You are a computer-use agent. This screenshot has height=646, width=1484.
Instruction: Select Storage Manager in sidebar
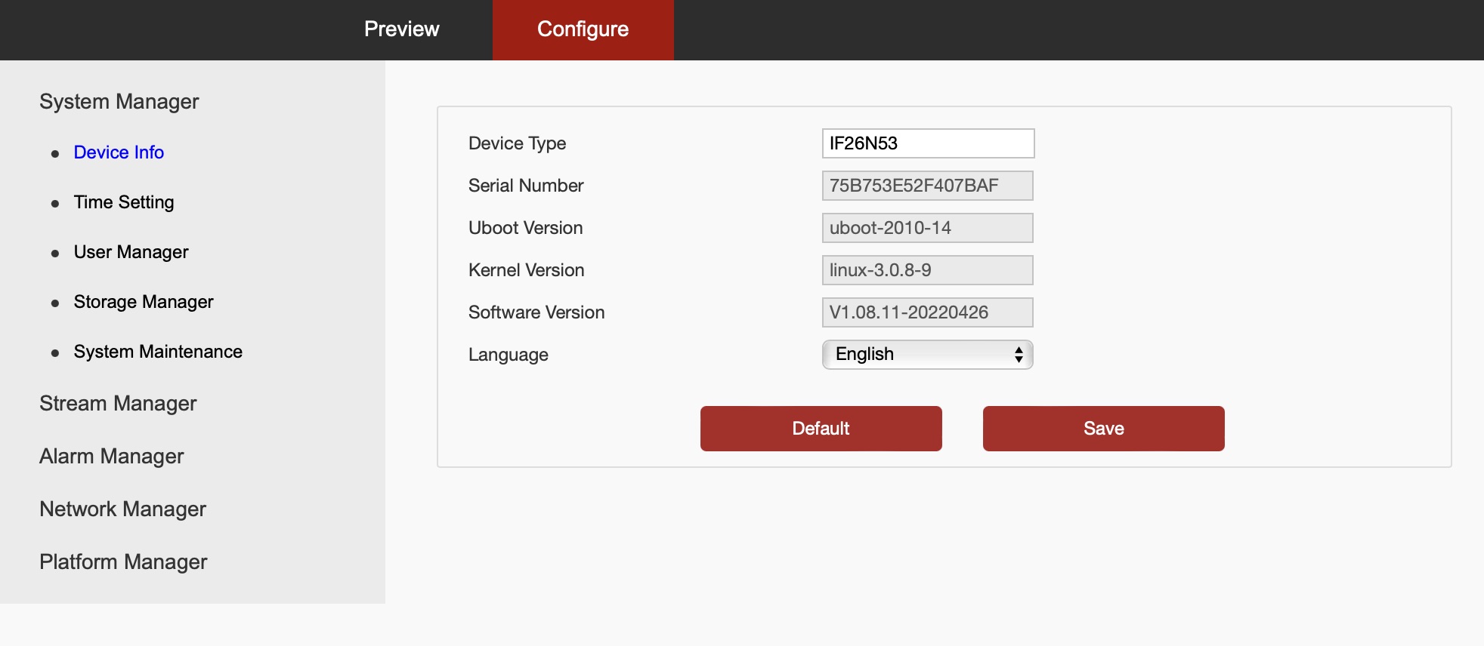[x=144, y=302]
